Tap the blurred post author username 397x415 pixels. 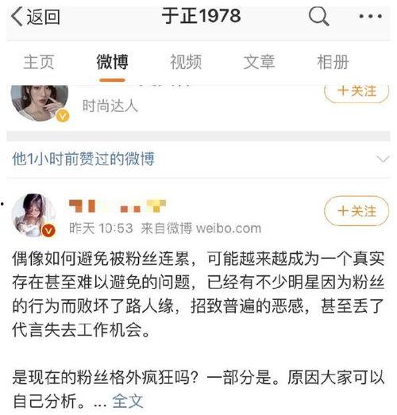(x=118, y=206)
